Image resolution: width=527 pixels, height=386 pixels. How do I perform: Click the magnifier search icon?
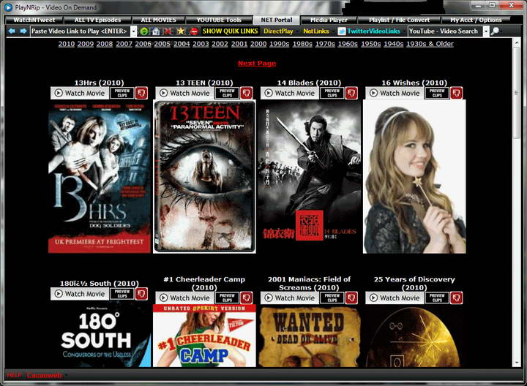tap(495, 31)
